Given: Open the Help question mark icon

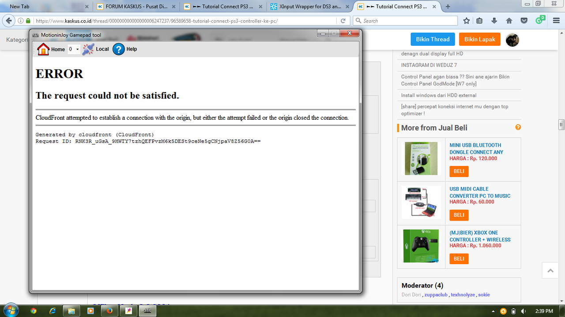Looking at the screenshot, I should tap(119, 49).
